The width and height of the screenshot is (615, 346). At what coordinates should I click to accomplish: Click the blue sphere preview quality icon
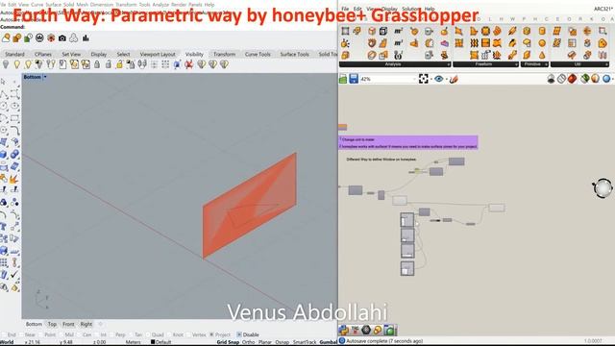pos(606,79)
